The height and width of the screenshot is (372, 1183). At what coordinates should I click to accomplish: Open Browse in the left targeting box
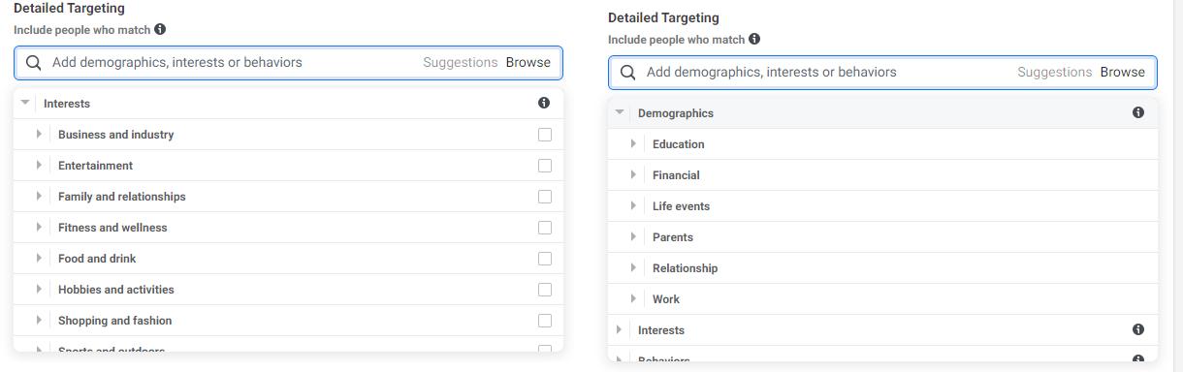pos(528,62)
